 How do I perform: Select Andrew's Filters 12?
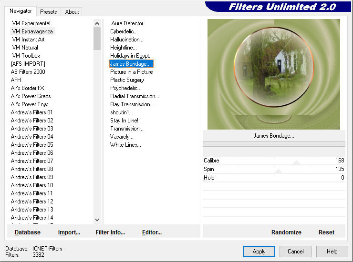pyautogui.click(x=32, y=202)
